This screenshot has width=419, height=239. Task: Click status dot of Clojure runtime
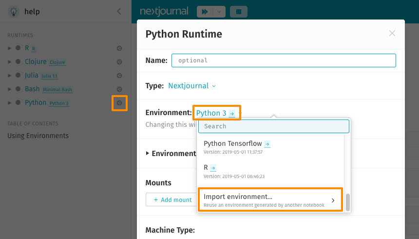18,61
